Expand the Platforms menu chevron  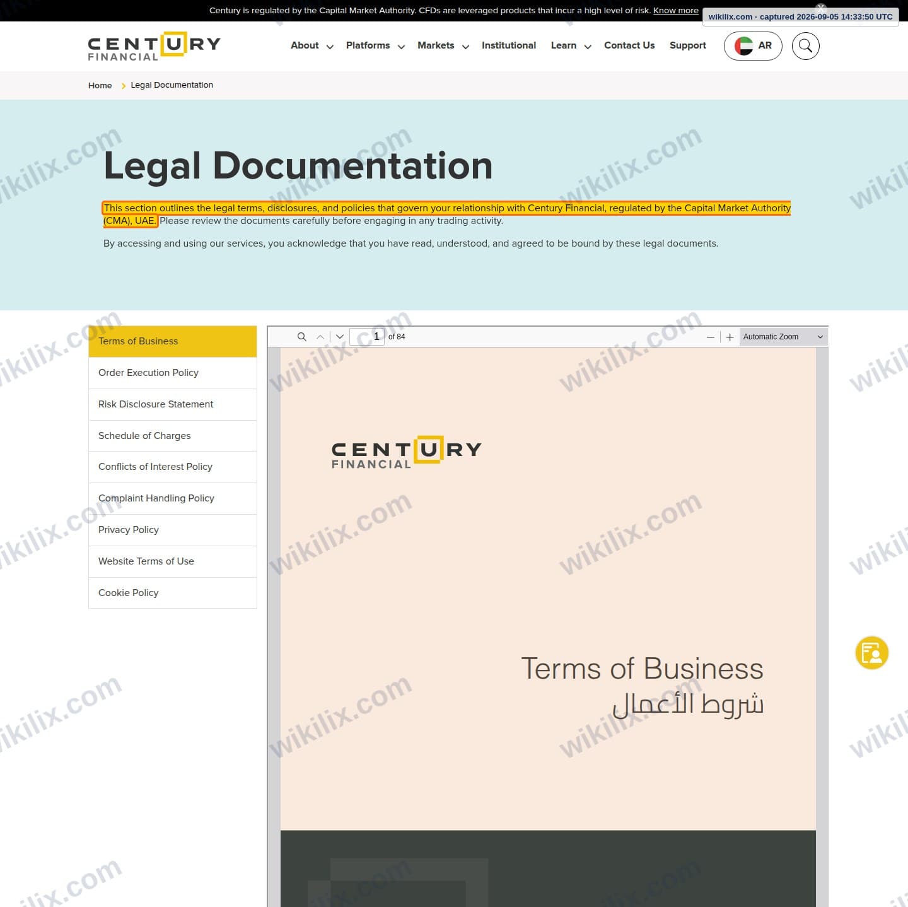[401, 47]
